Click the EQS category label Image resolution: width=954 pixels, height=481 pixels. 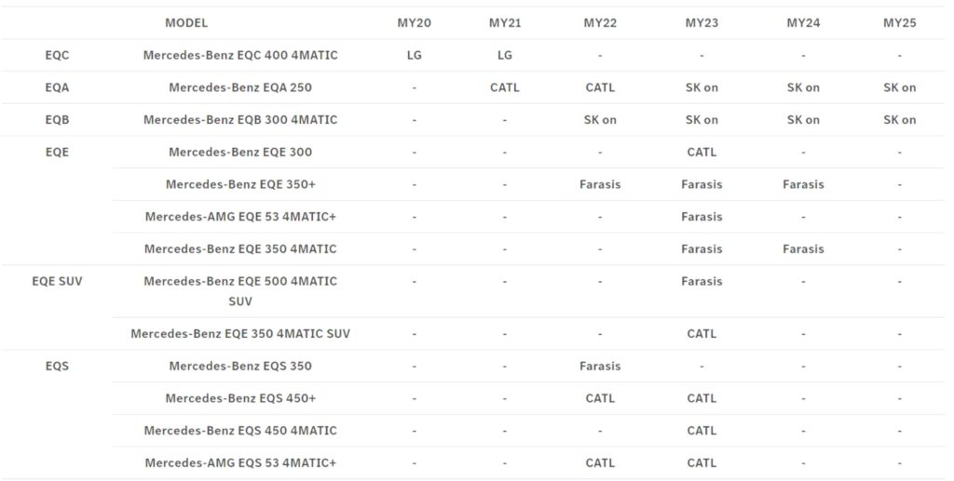tap(57, 367)
